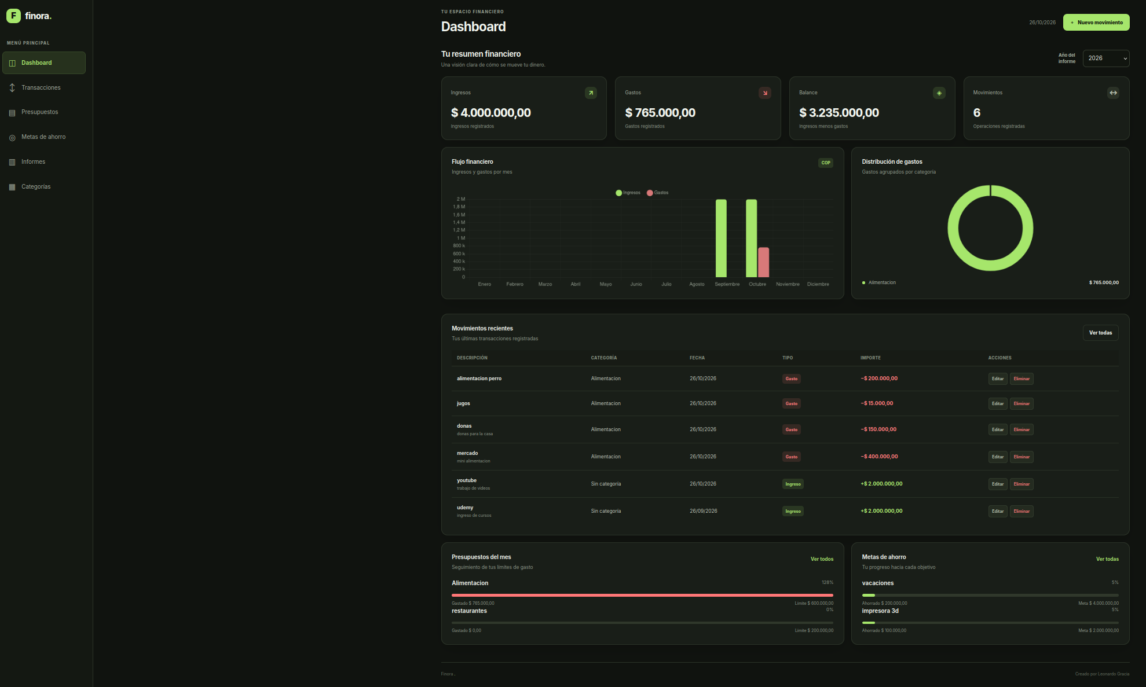The height and width of the screenshot is (687, 1146).
Task: Click the Ingreso tag on udemy row
Action: point(793,512)
